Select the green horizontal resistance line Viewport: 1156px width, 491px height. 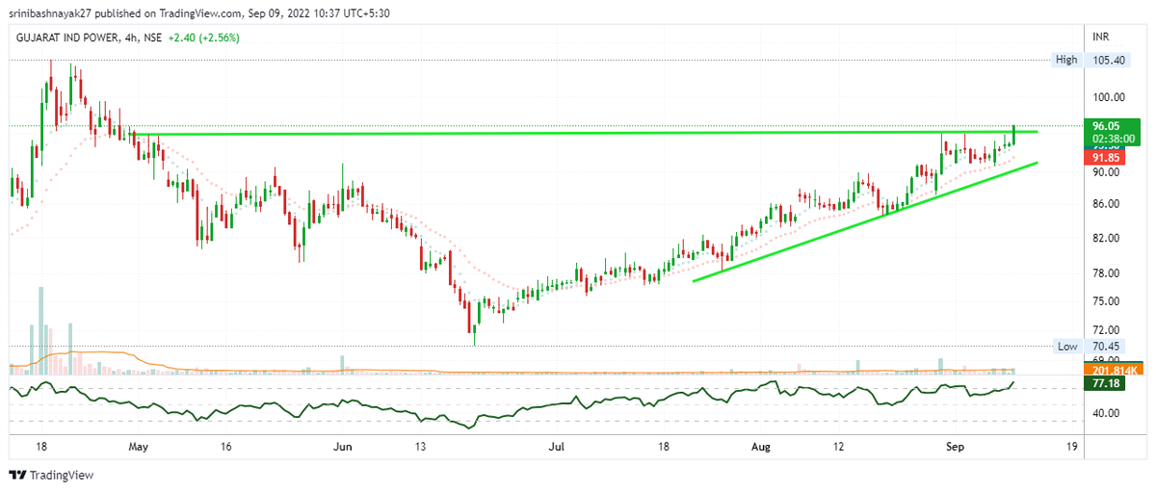tap(585, 133)
